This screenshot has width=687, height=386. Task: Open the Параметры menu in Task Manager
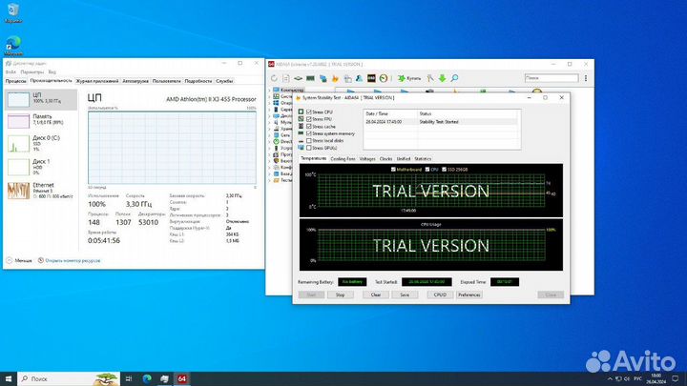(x=32, y=71)
